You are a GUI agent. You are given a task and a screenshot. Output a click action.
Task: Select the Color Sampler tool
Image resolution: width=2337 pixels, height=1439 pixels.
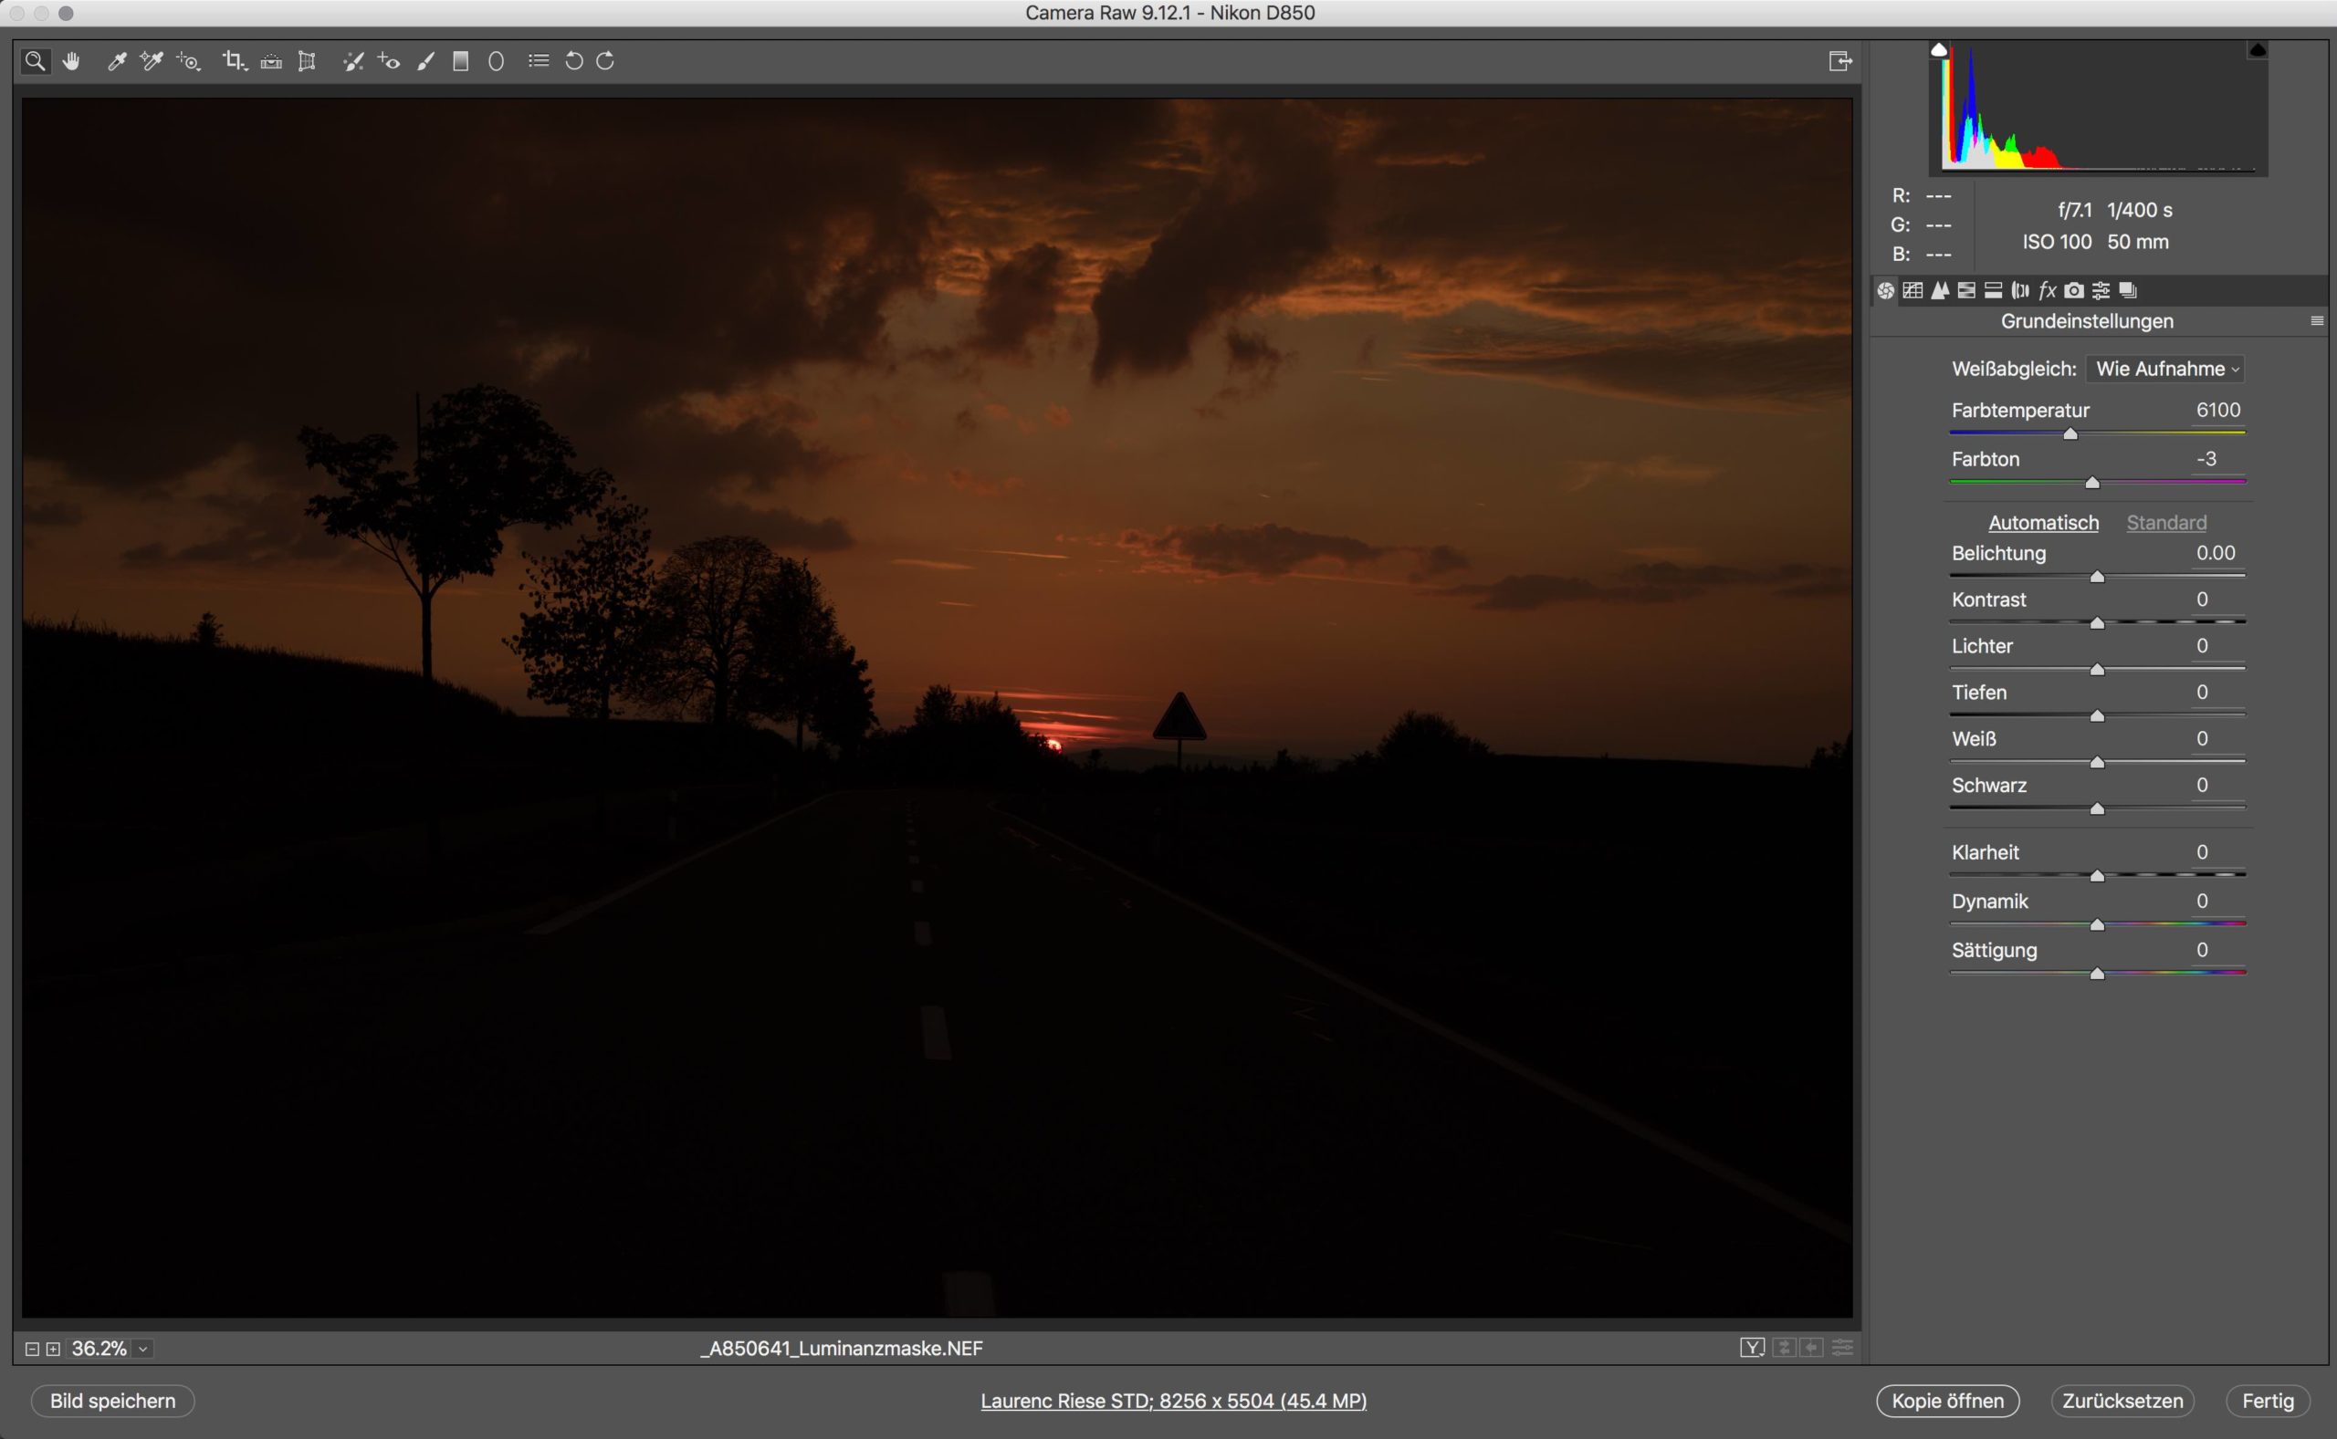(x=152, y=62)
